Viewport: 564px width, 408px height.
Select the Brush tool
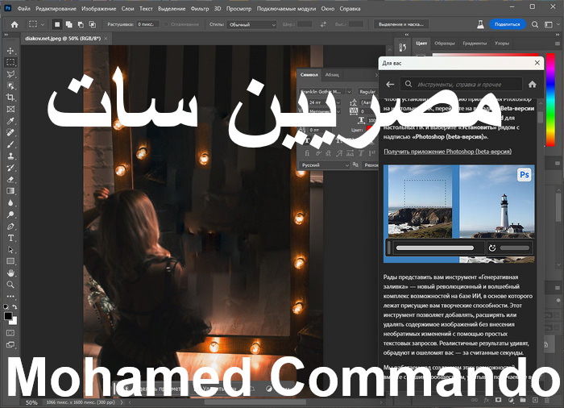click(x=10, y=144)
